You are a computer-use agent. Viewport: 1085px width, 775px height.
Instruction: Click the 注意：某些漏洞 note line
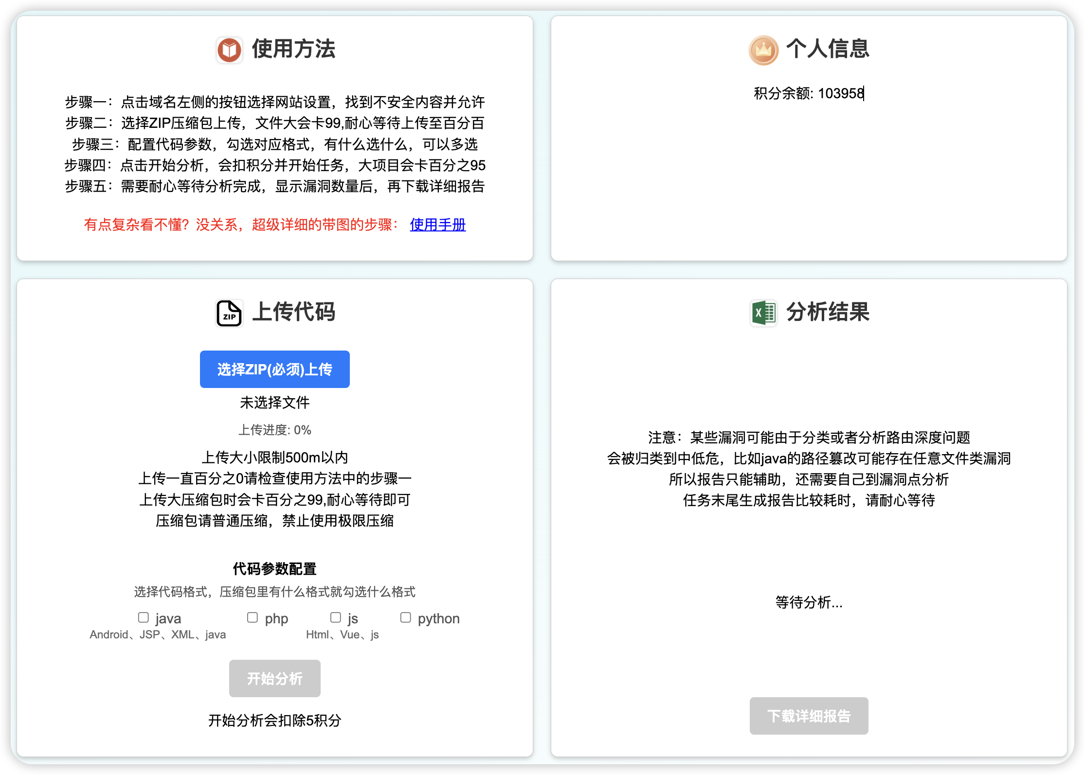(809, 438)
